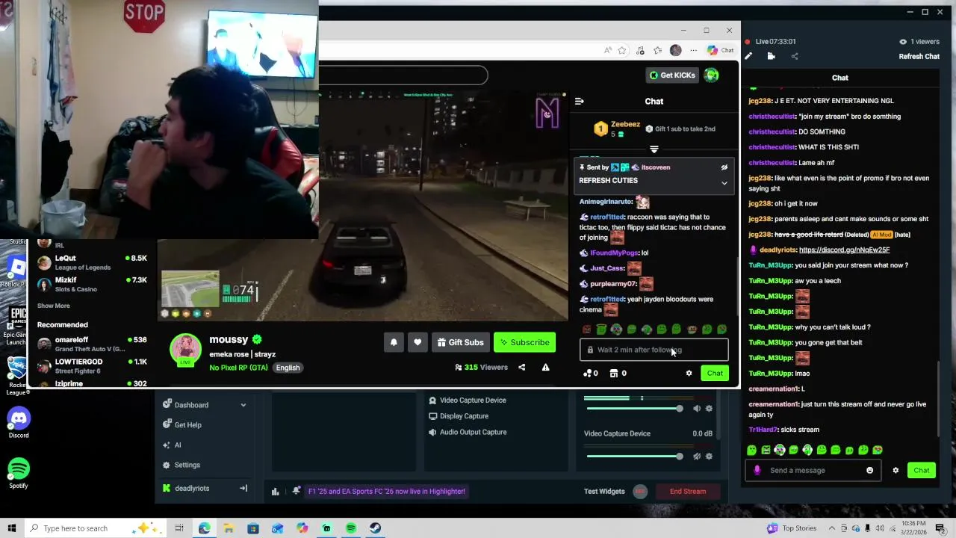The width and height of the screenshot is (956, 538).
Task: Open Video Capture Device mixer settings gear
Action: tap(709, 457)
